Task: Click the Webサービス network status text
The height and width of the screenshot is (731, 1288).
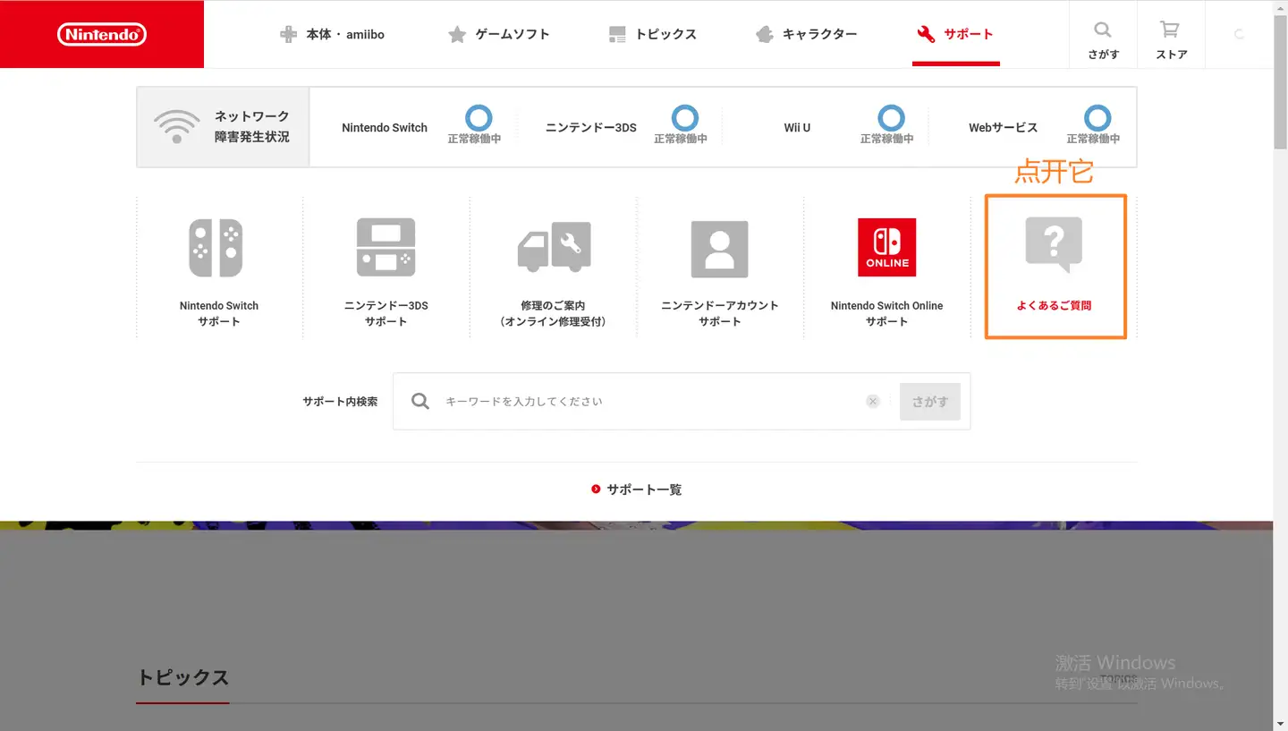Action: 1004,128
